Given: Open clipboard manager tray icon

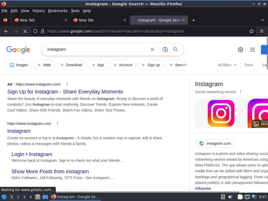Looking at the screenshot, I should (240, 197).
